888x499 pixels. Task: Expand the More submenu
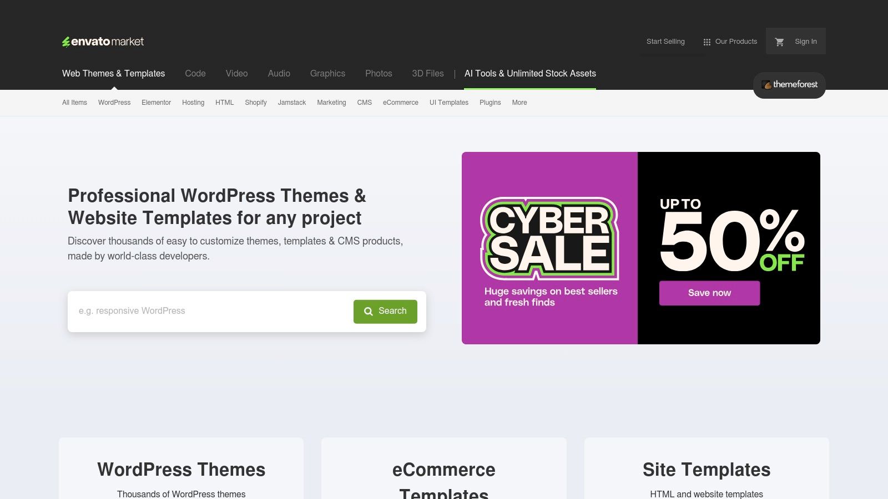(519, 103)
